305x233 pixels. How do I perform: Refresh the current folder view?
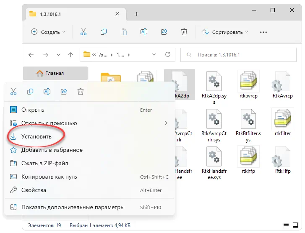click(168, 54)
